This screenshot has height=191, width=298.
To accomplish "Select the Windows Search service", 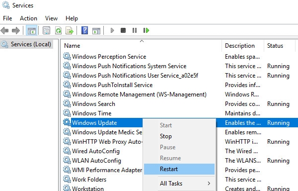I will pos(93,103).
